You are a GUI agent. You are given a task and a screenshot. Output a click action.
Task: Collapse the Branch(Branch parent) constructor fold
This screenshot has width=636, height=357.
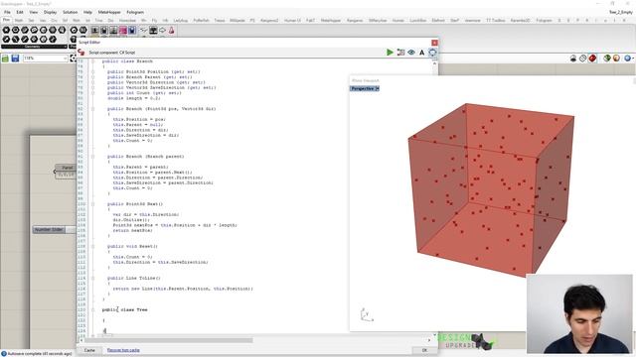point(92,157)
